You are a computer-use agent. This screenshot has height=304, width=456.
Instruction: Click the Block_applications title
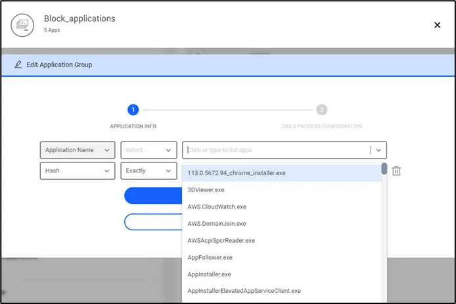(80, 18)
